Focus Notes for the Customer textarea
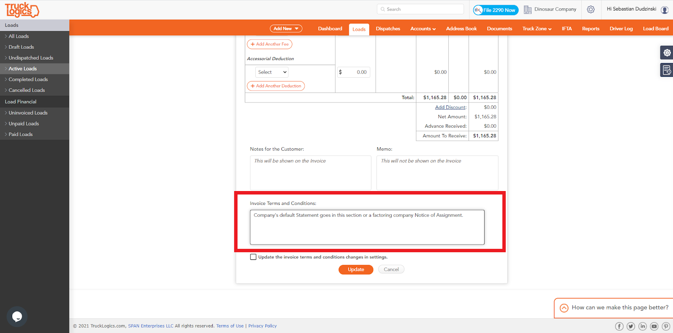Viewport: 673px width, 333px height. [x=310, y=173]
